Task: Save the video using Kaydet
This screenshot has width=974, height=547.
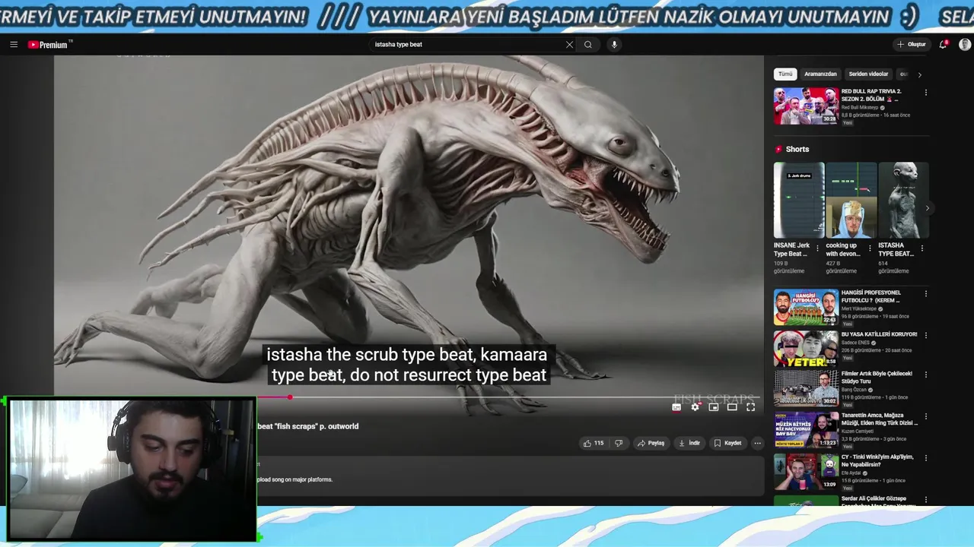Action: 727,443
